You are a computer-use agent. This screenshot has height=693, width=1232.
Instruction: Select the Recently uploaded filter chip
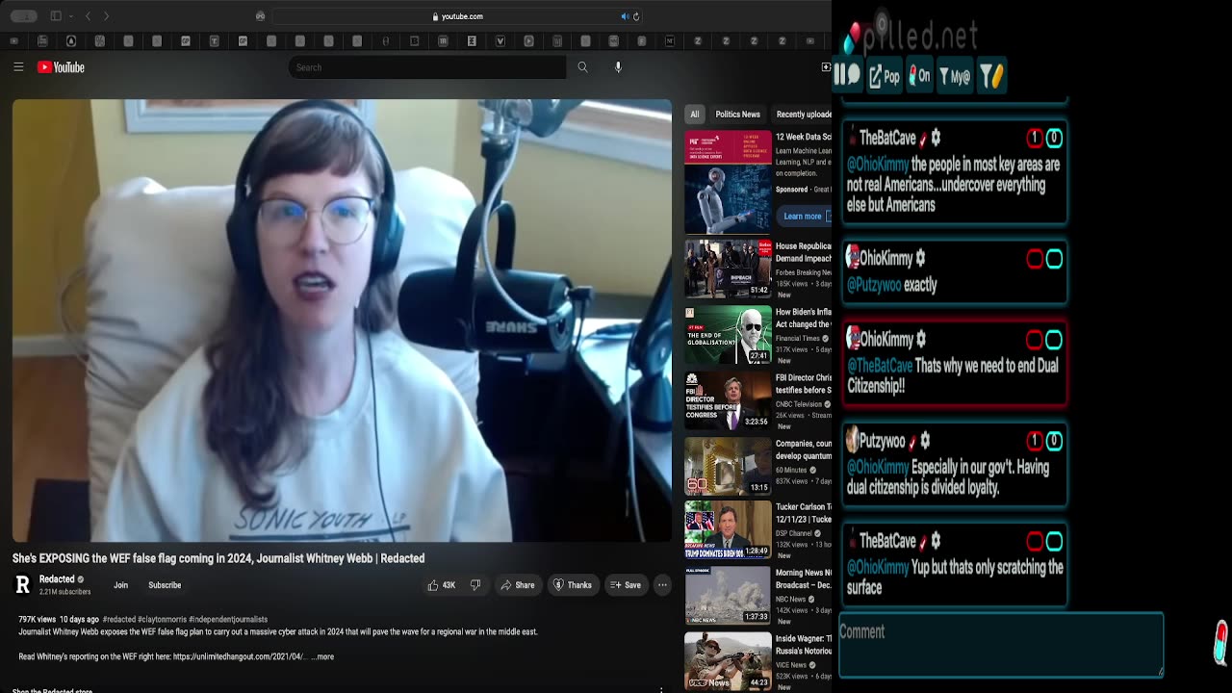click(803, 114)
